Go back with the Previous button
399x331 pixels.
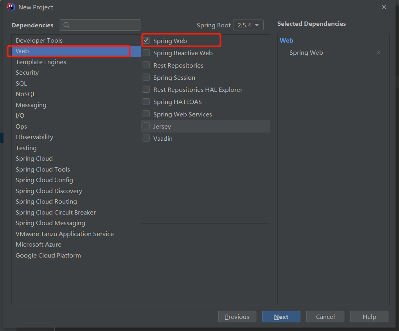click(237, 317)
